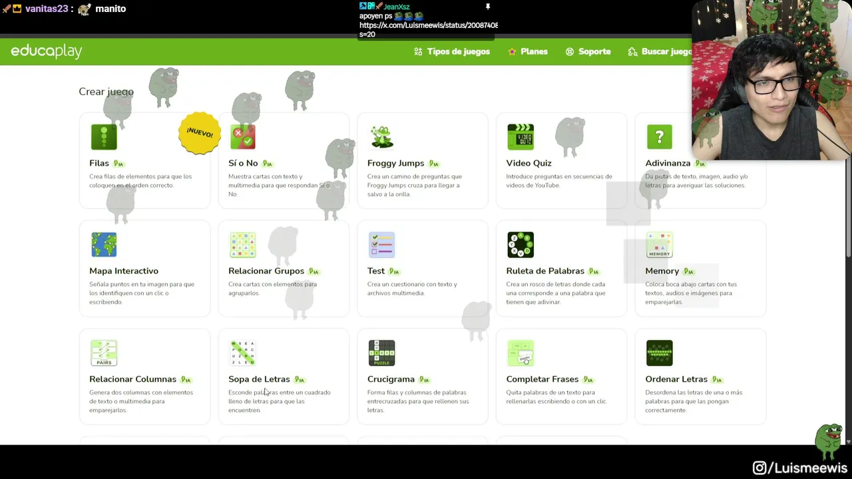Click the AI badge beside Test
852x479 pixels.
coord(395,271)
